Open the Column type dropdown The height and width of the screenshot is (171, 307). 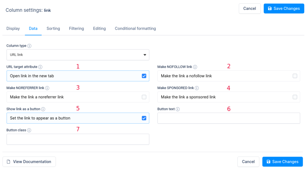pos(78,55)
